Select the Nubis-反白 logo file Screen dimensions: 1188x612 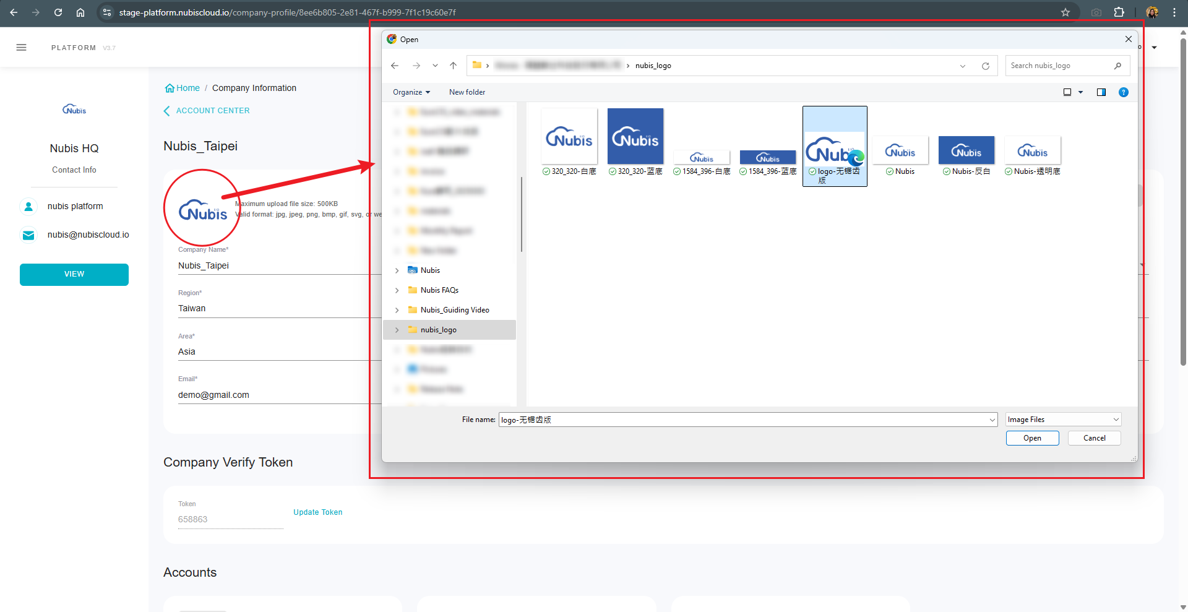coord(966,156)
